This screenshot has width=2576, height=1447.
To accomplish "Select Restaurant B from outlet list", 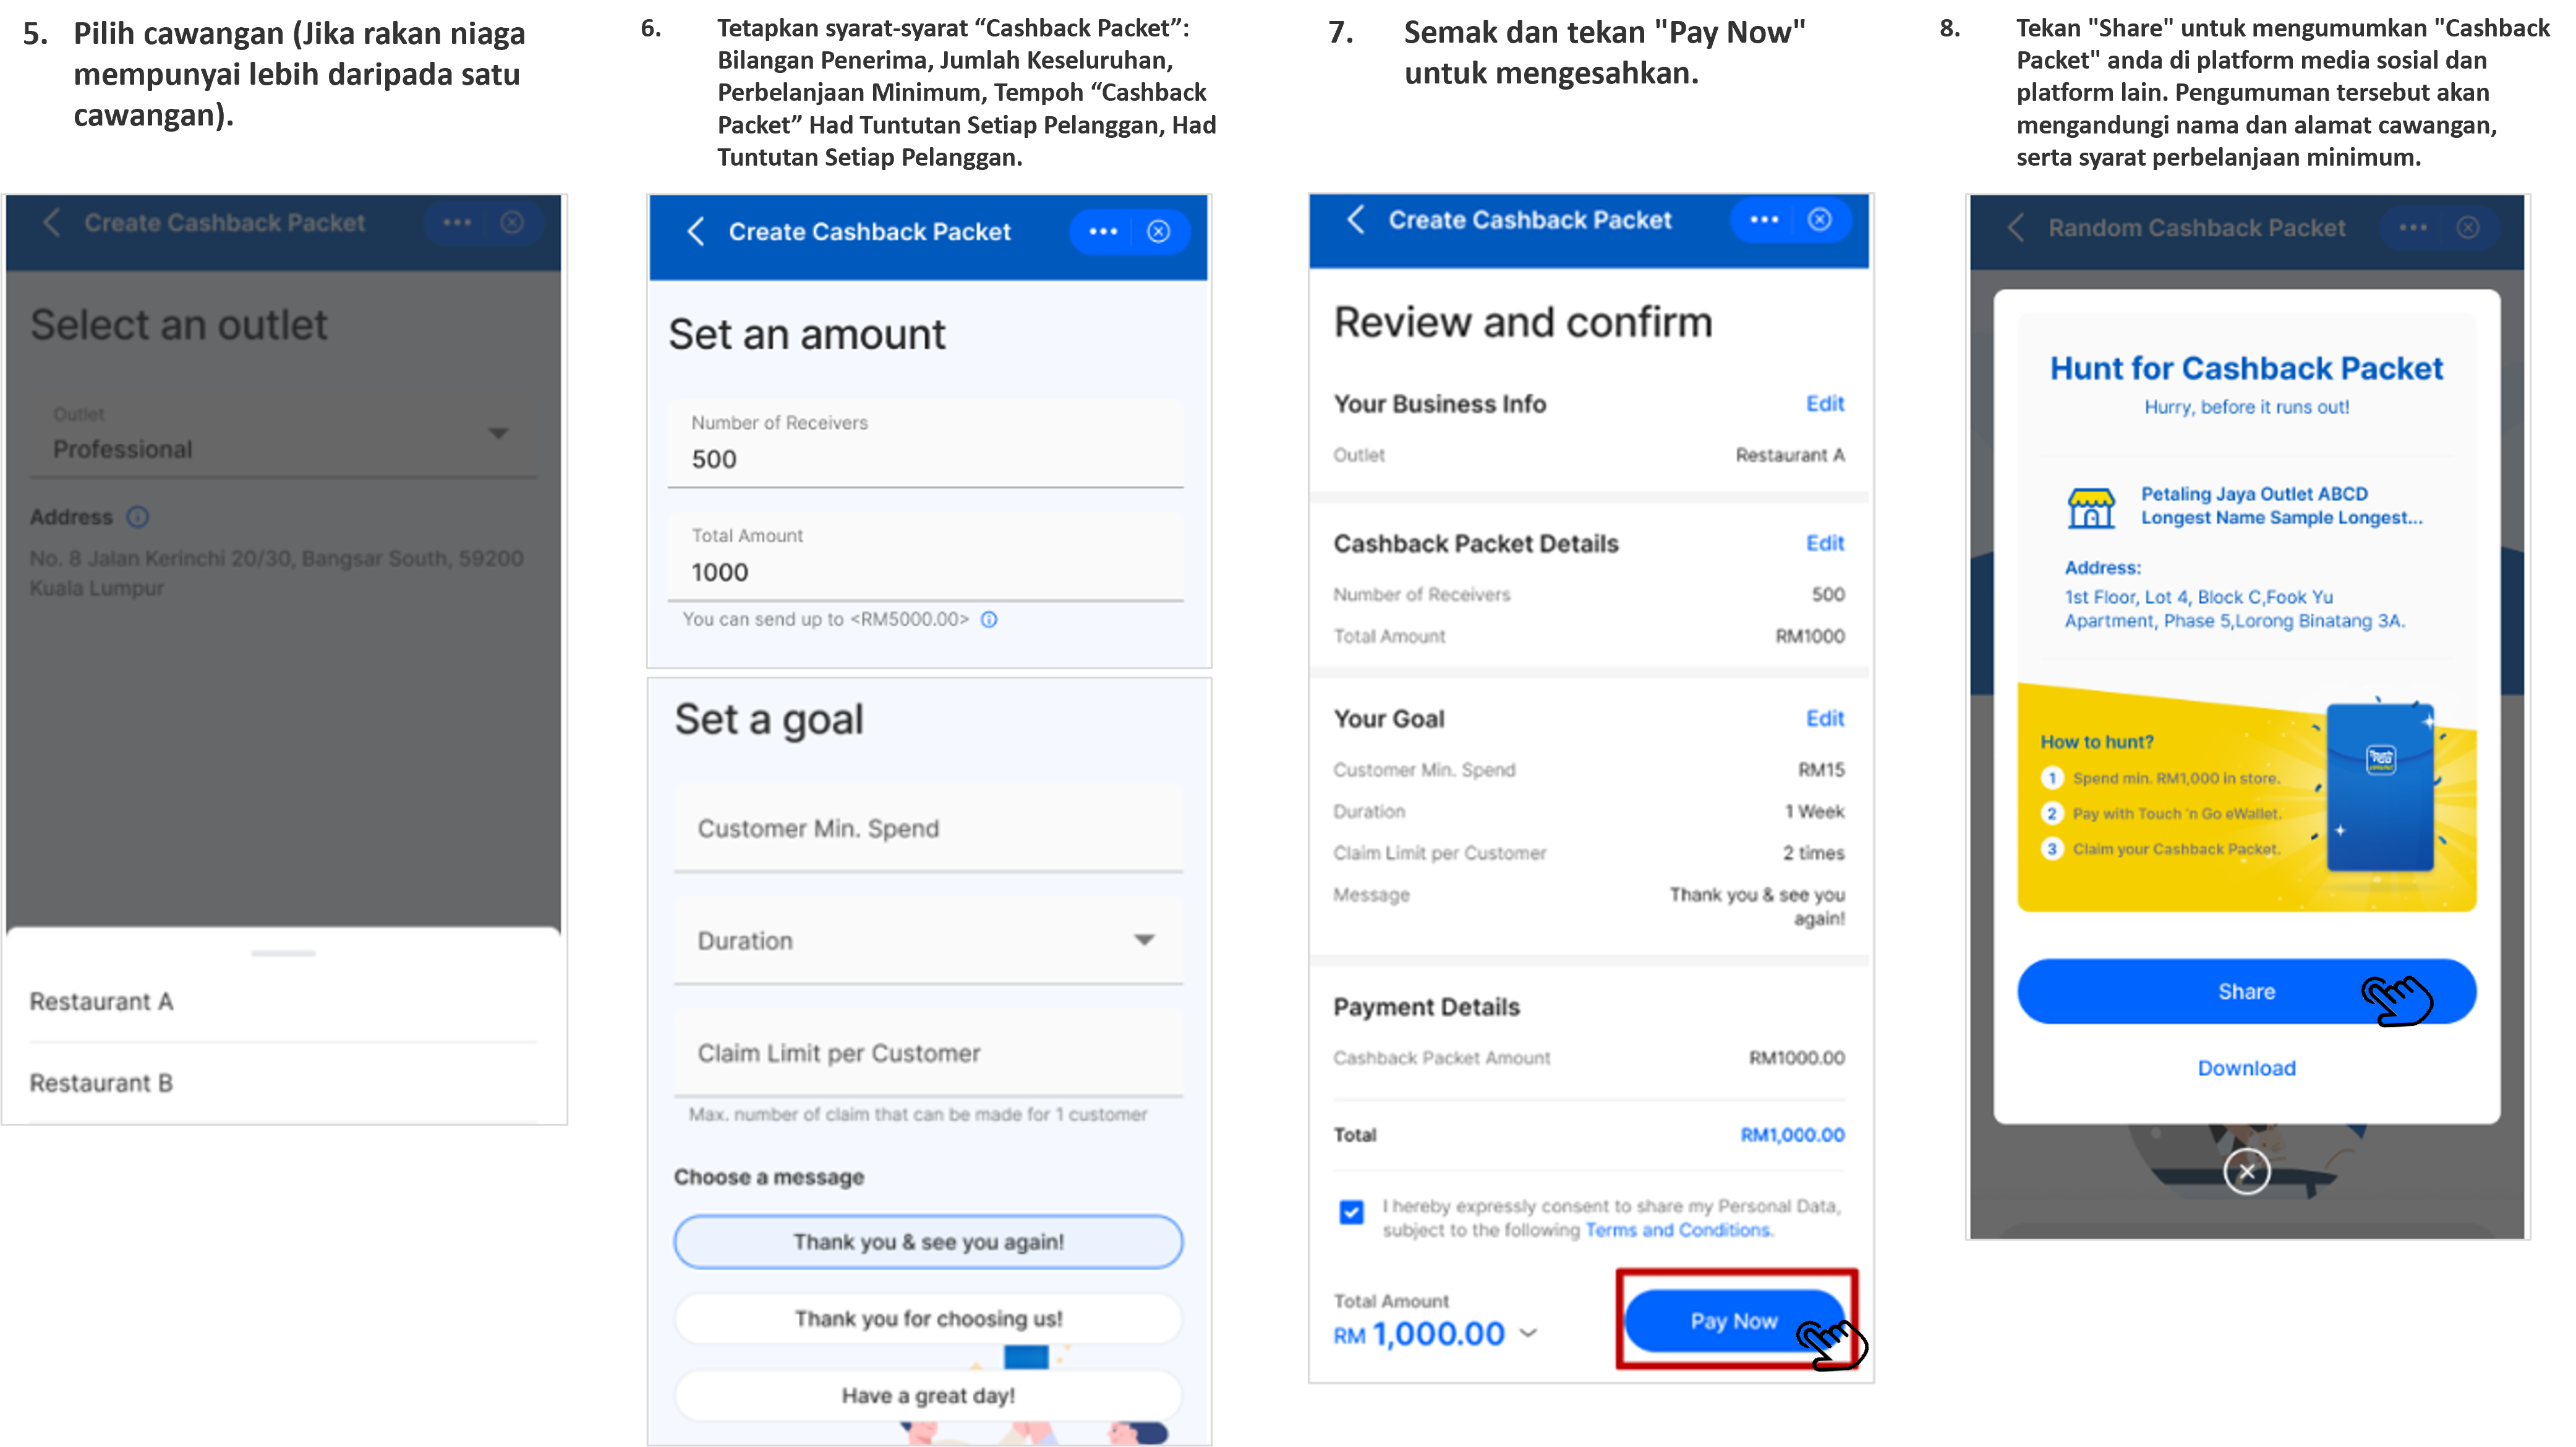I will tap(283, 1082).
